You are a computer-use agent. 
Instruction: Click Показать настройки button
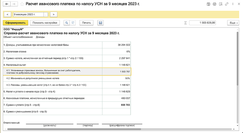click(45, 23)
